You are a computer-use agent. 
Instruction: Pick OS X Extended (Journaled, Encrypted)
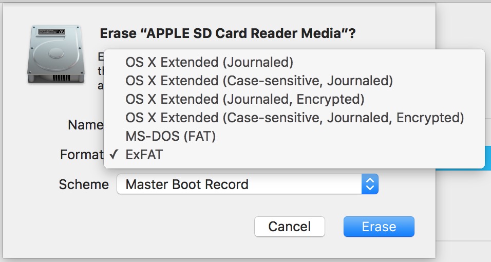point(245,99)
